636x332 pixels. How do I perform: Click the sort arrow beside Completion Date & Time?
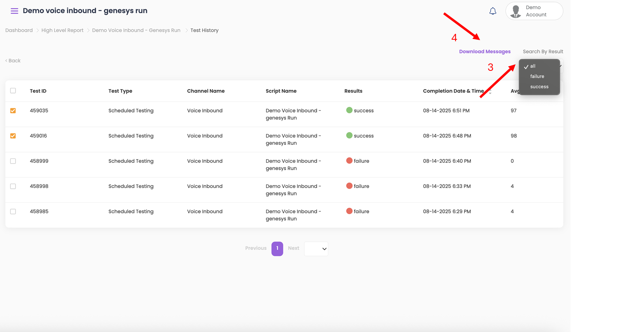490,92
